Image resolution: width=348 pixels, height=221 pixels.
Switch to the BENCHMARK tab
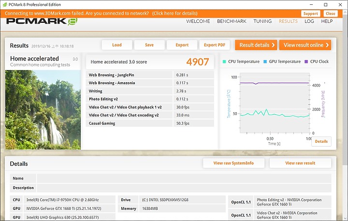click(x=232, y=21)
